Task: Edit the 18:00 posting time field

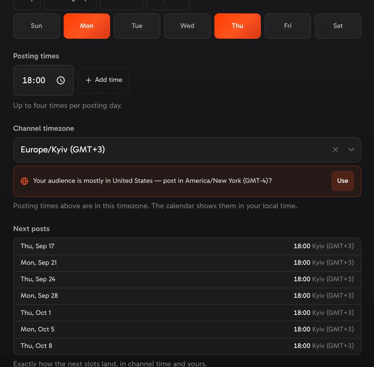Action: [x=43, y=80]
